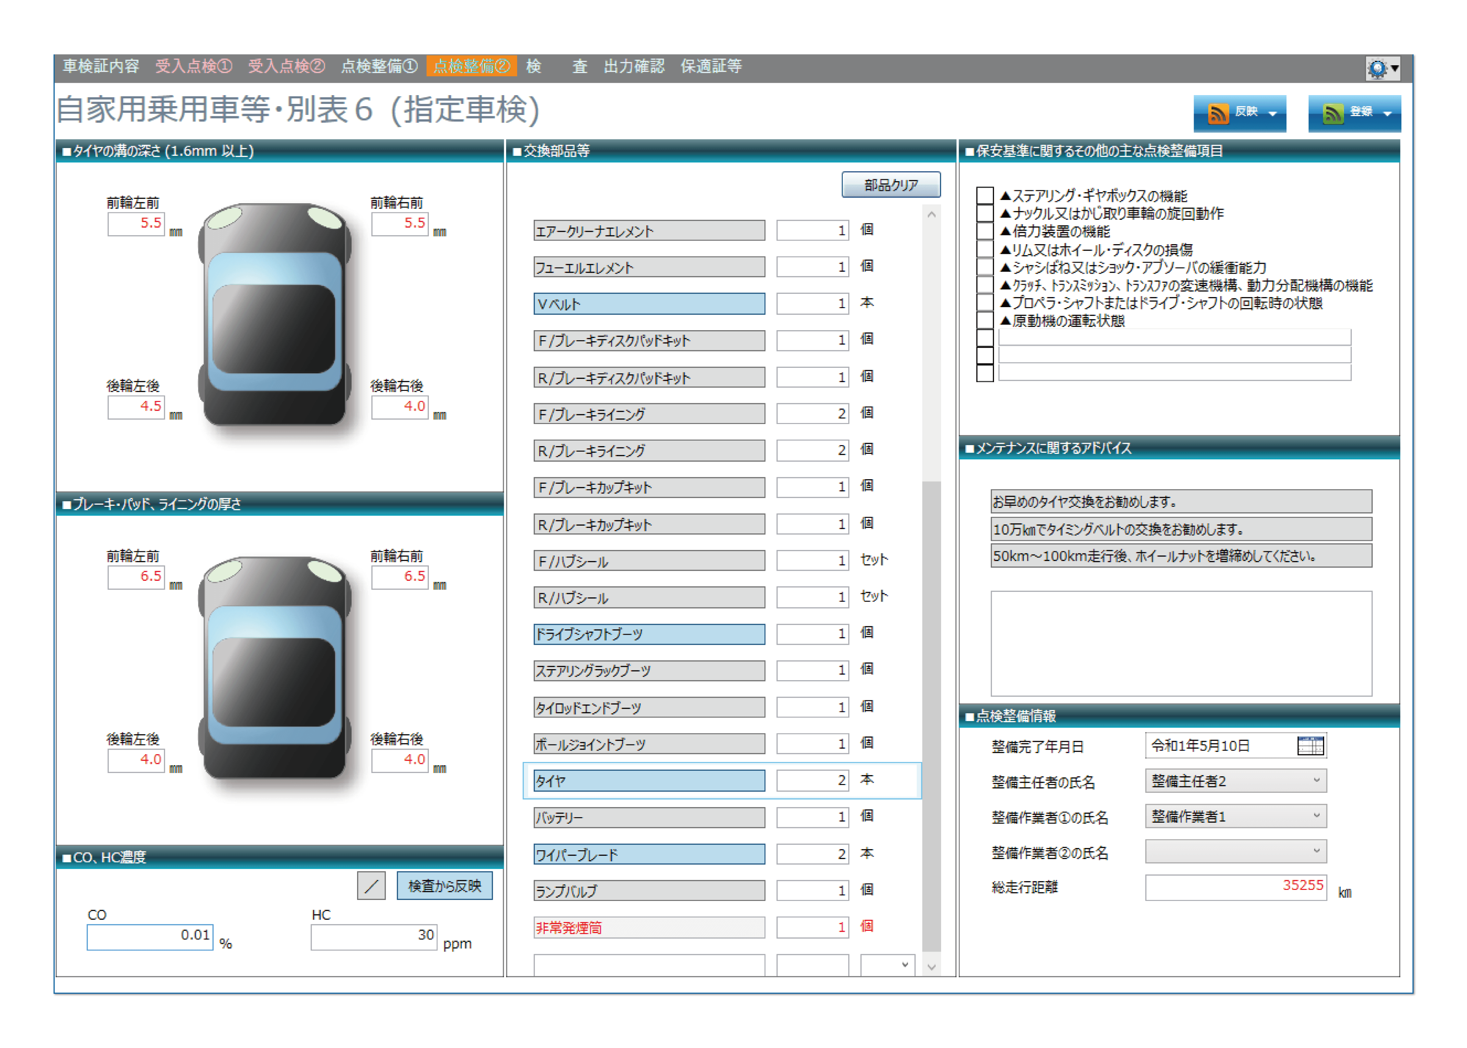This screenshot has height=1048, width=1467.
Task: Click the blank part name field at bottom
Action: (649, 965)
